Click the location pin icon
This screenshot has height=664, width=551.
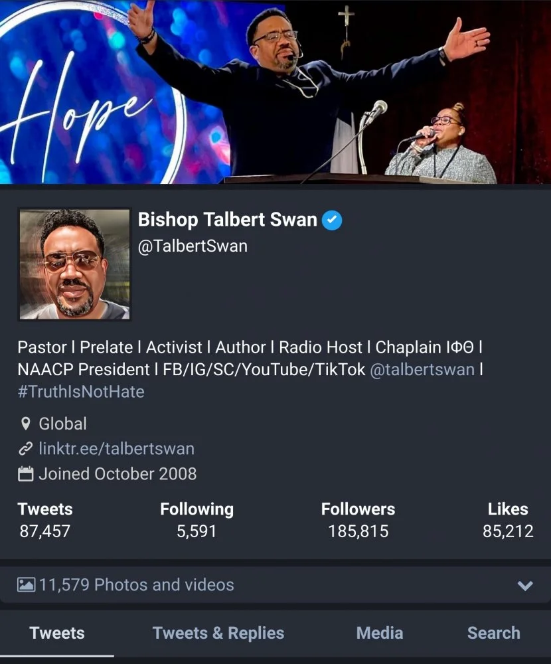[x=26, y=424]
